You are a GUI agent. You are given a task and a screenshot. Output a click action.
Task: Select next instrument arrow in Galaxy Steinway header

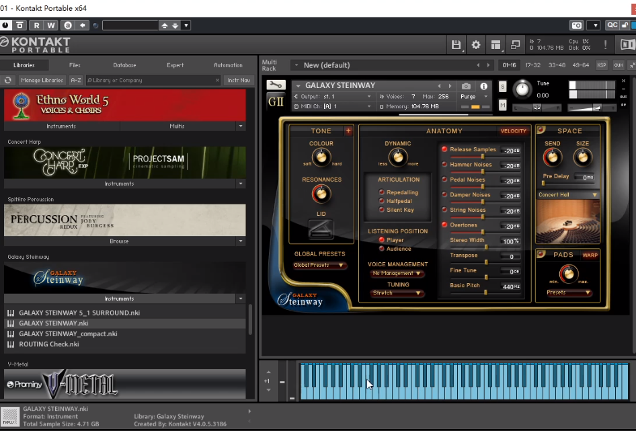tap(450, 85)
